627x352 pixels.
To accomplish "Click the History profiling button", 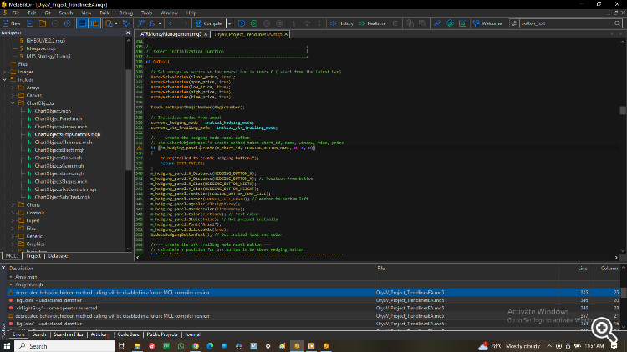I will point(342,23).
